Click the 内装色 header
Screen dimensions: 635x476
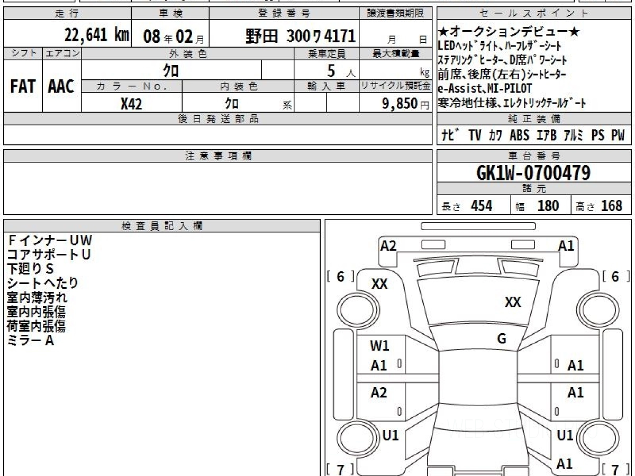click(238, 86)
